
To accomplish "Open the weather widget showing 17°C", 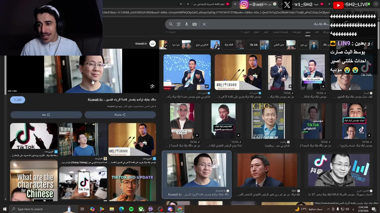I will click(308, 209).
